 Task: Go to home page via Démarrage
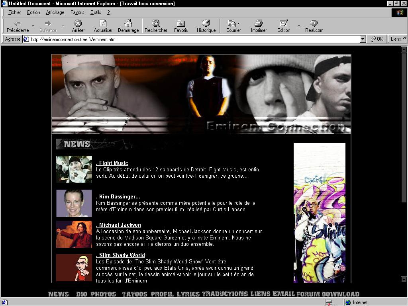coord(128,26)
